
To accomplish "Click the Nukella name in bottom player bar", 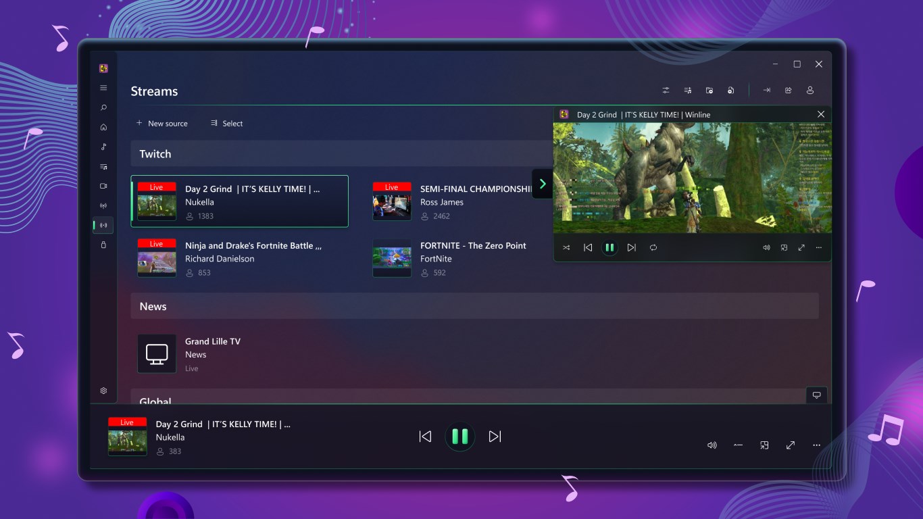I will point(170,437).
